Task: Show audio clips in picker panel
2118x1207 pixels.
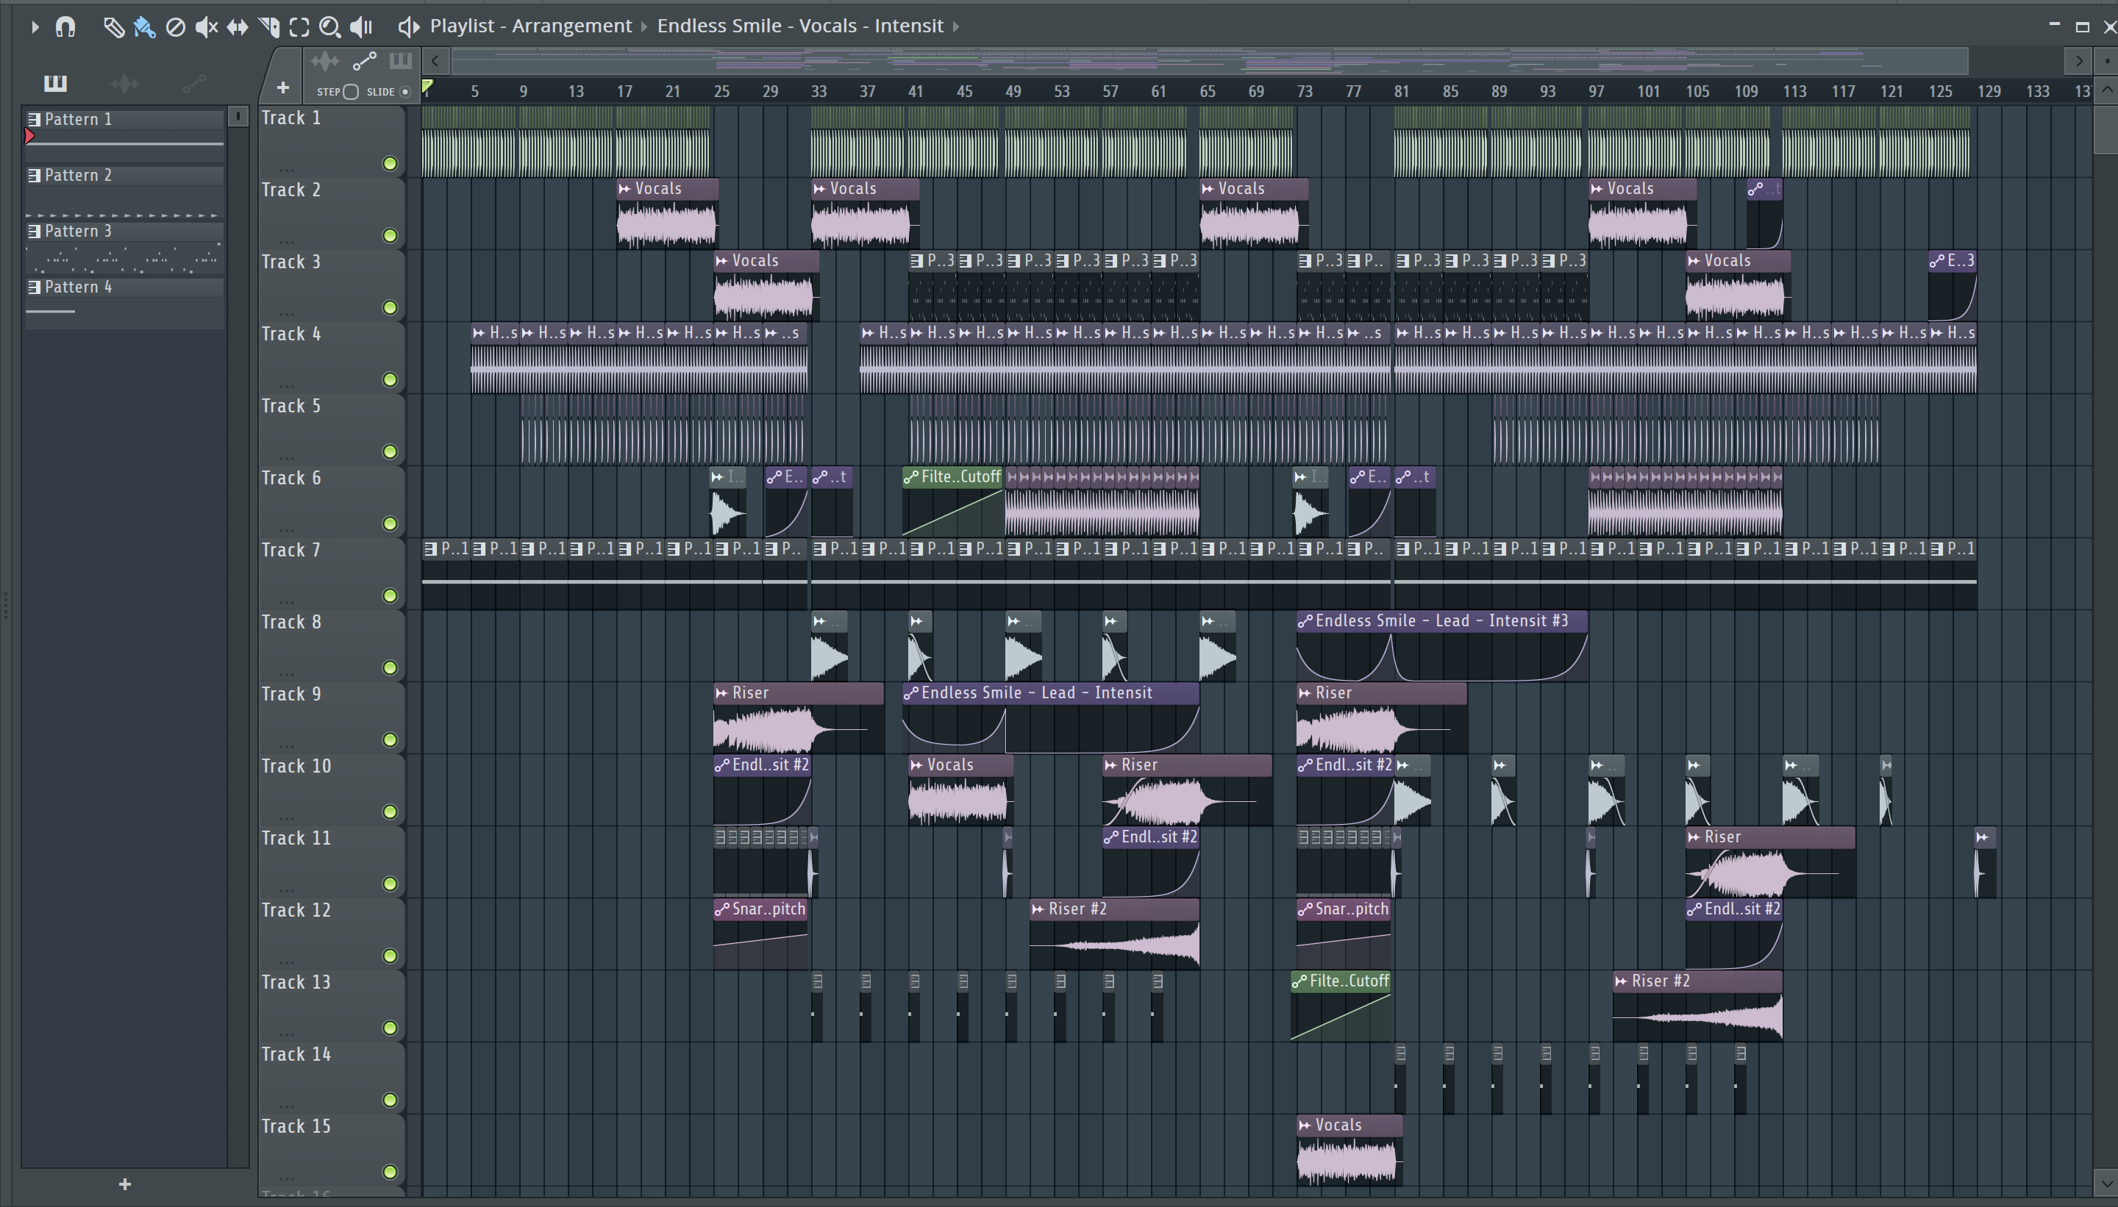Action: [124, 84]
